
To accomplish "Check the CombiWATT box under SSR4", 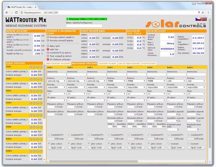I will pyautogui.click(x=108, y=135).
